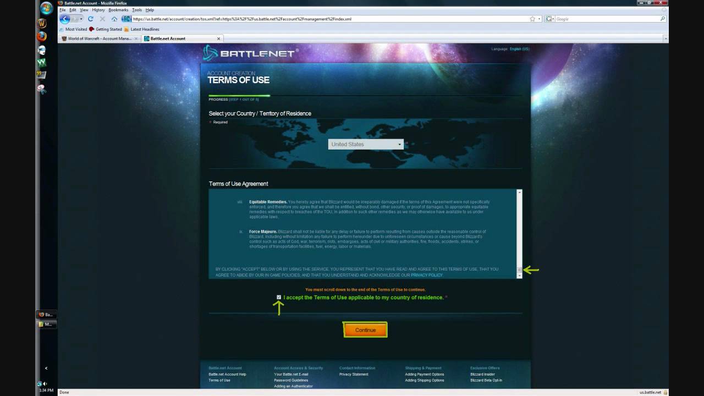
Task: Open the Help menu
Action: [150, 10]
